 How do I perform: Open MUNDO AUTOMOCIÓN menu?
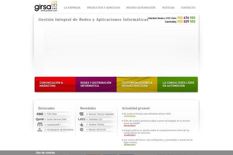point(141,8)
